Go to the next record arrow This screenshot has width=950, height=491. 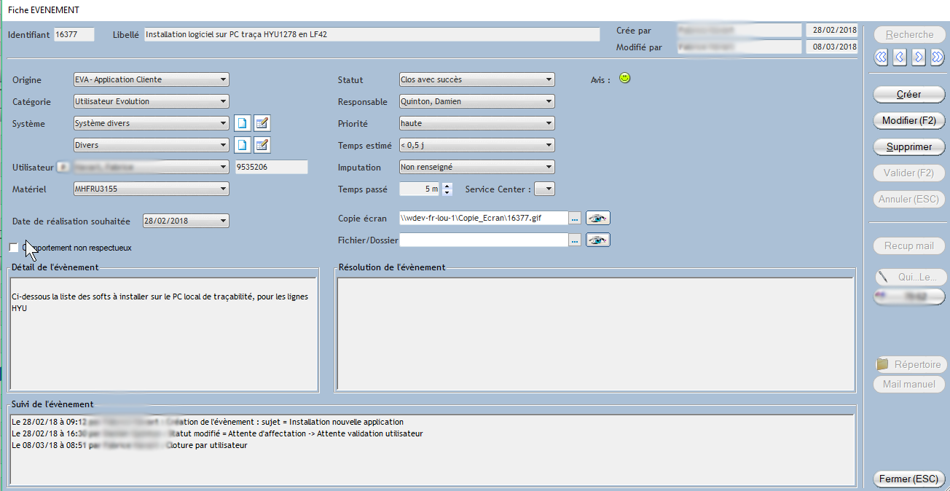[x=919, y=57]
